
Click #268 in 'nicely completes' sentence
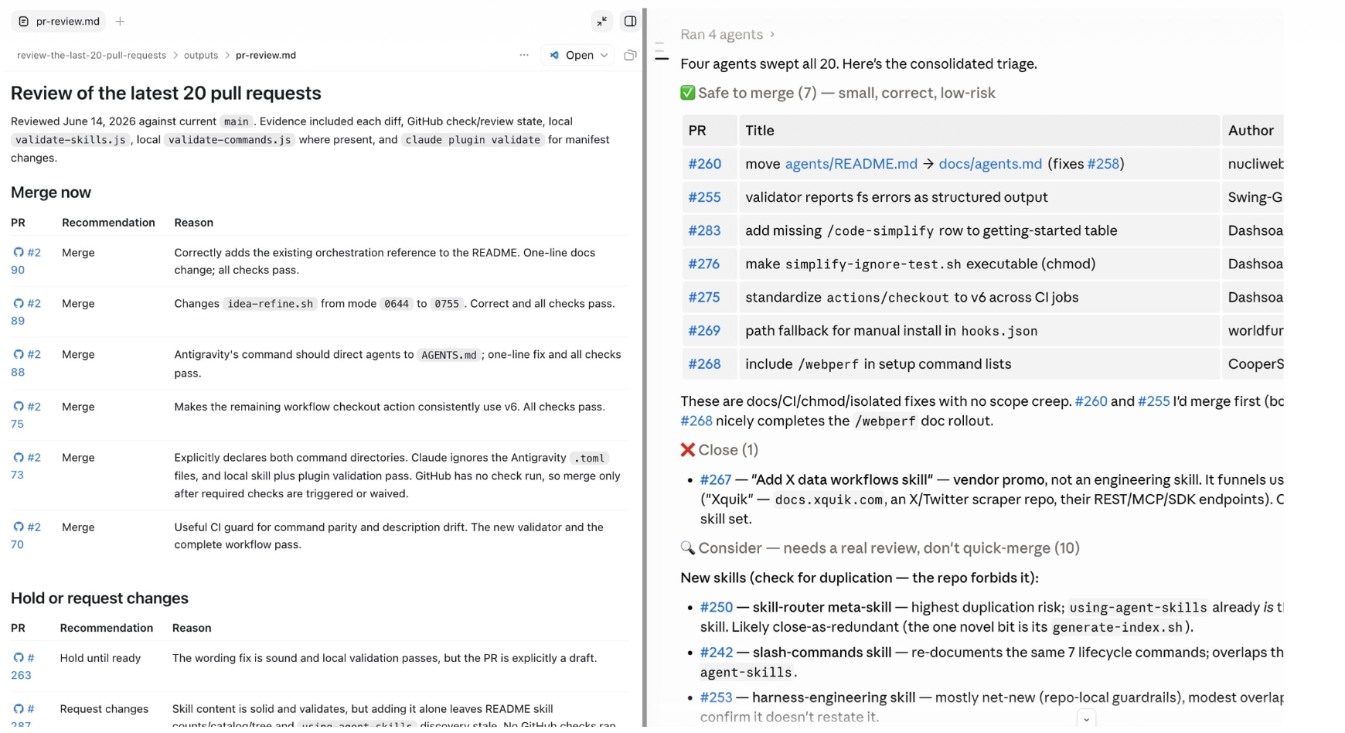click(x=696, y=421)
